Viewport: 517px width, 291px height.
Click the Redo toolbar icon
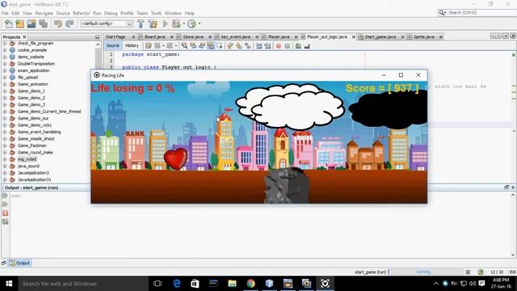[x=69, y=23]
